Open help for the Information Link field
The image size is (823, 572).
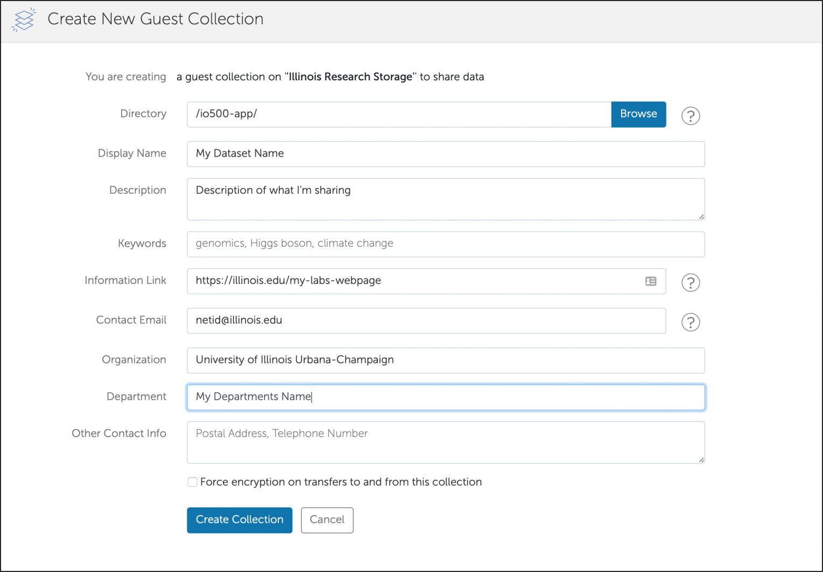(x=690, y=282)
